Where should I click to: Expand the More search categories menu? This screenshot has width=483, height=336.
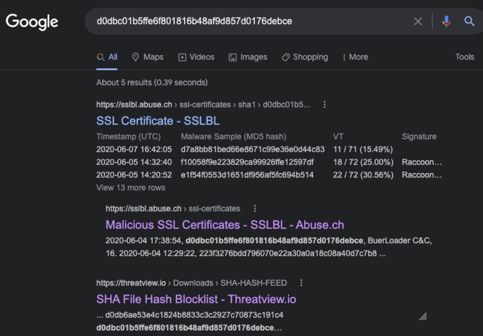click(x=355, y=57)
